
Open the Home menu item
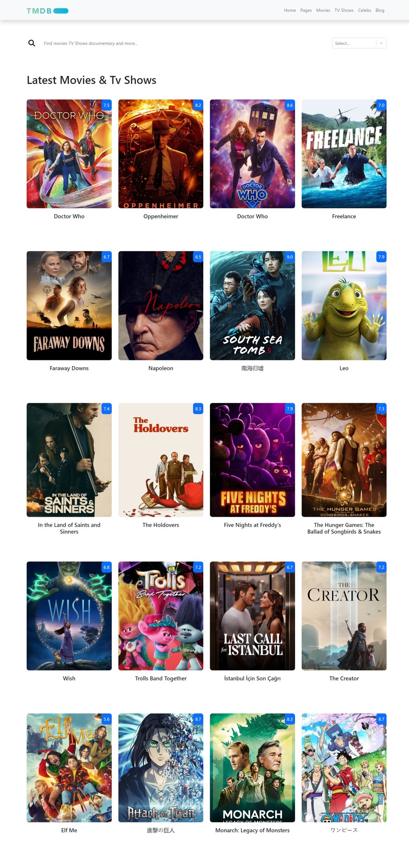290,10
